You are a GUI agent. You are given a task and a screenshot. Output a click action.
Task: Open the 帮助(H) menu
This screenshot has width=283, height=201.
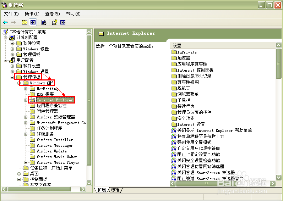(x=73, y=14)
